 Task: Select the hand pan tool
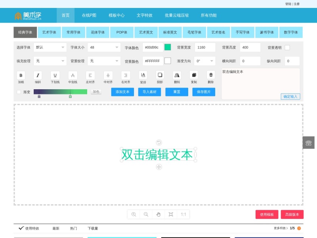[x=158, y=214]
